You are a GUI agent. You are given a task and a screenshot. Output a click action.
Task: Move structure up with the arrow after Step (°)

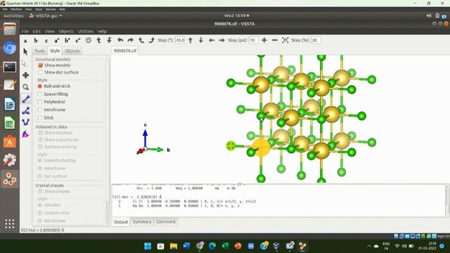[191, 41]
